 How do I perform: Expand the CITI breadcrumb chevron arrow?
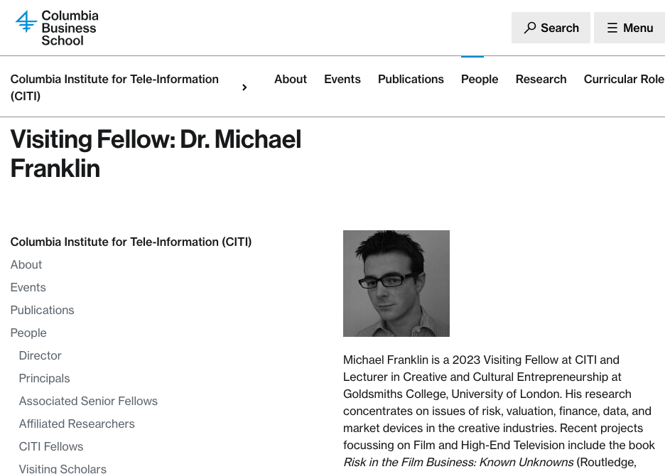click(x=244, y=87)
